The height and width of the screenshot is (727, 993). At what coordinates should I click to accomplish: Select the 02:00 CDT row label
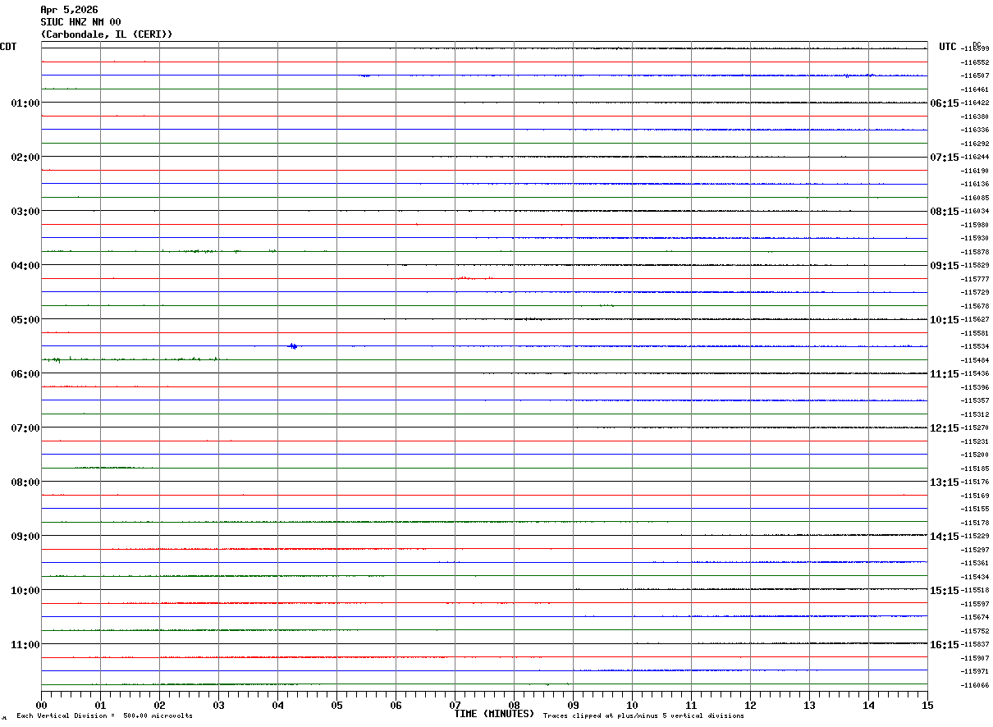point(25,158)
